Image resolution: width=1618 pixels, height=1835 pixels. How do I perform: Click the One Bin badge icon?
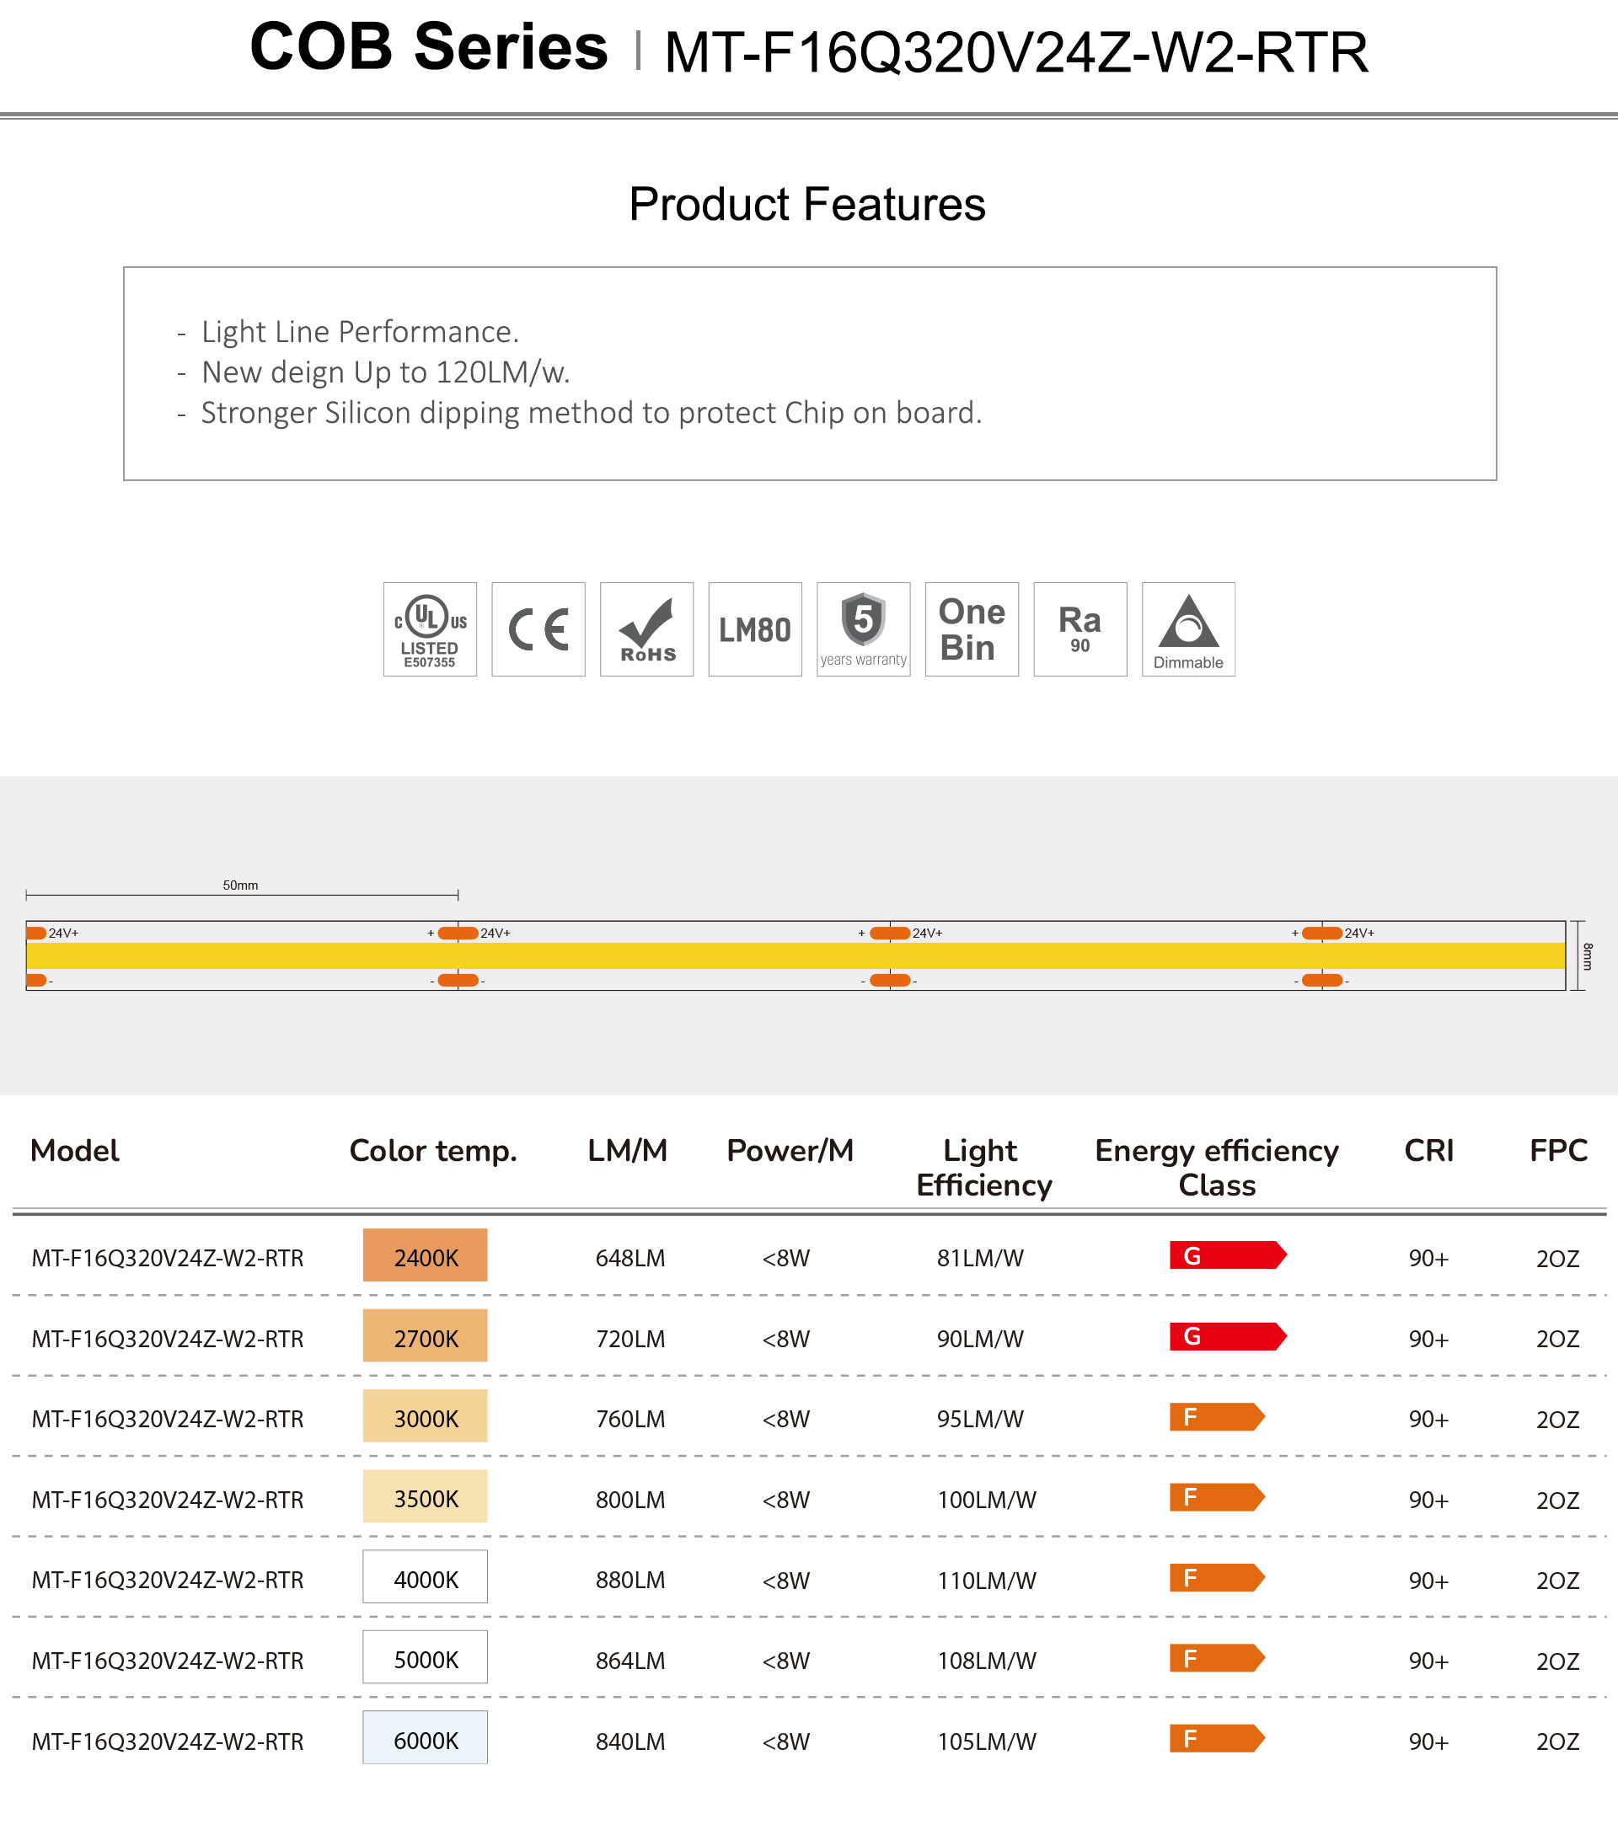click(x=972, y=629)
